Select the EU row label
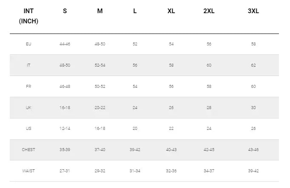This screenshot has height=188, width=290. point(28,44)
